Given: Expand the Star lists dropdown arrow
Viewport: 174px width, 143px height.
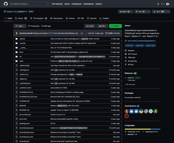Looking at the screenshot, I should (x=168, y=12).
